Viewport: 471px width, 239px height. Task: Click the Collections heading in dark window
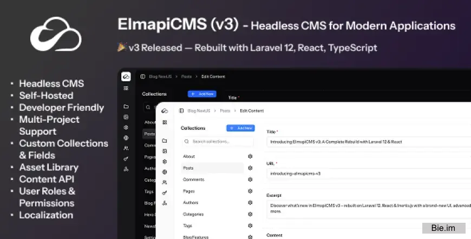point(154,94)
